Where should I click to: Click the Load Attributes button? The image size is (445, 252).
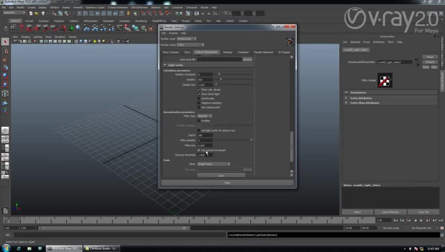pyautogui.click(x=391, y=212)
